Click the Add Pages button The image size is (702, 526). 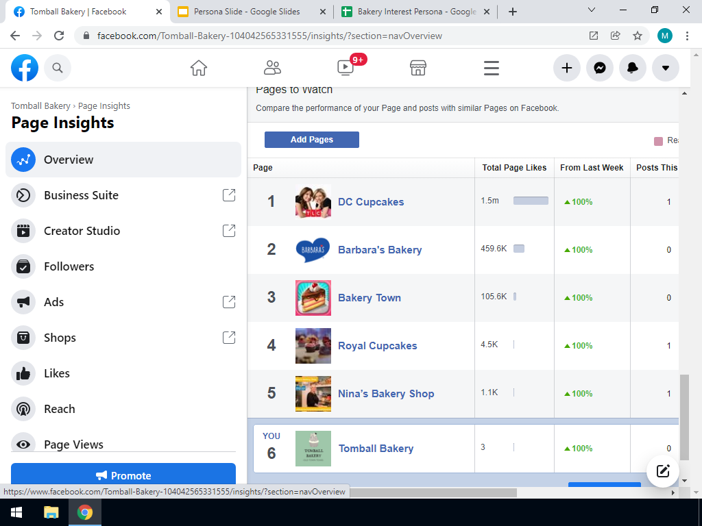tap(312, 140)
